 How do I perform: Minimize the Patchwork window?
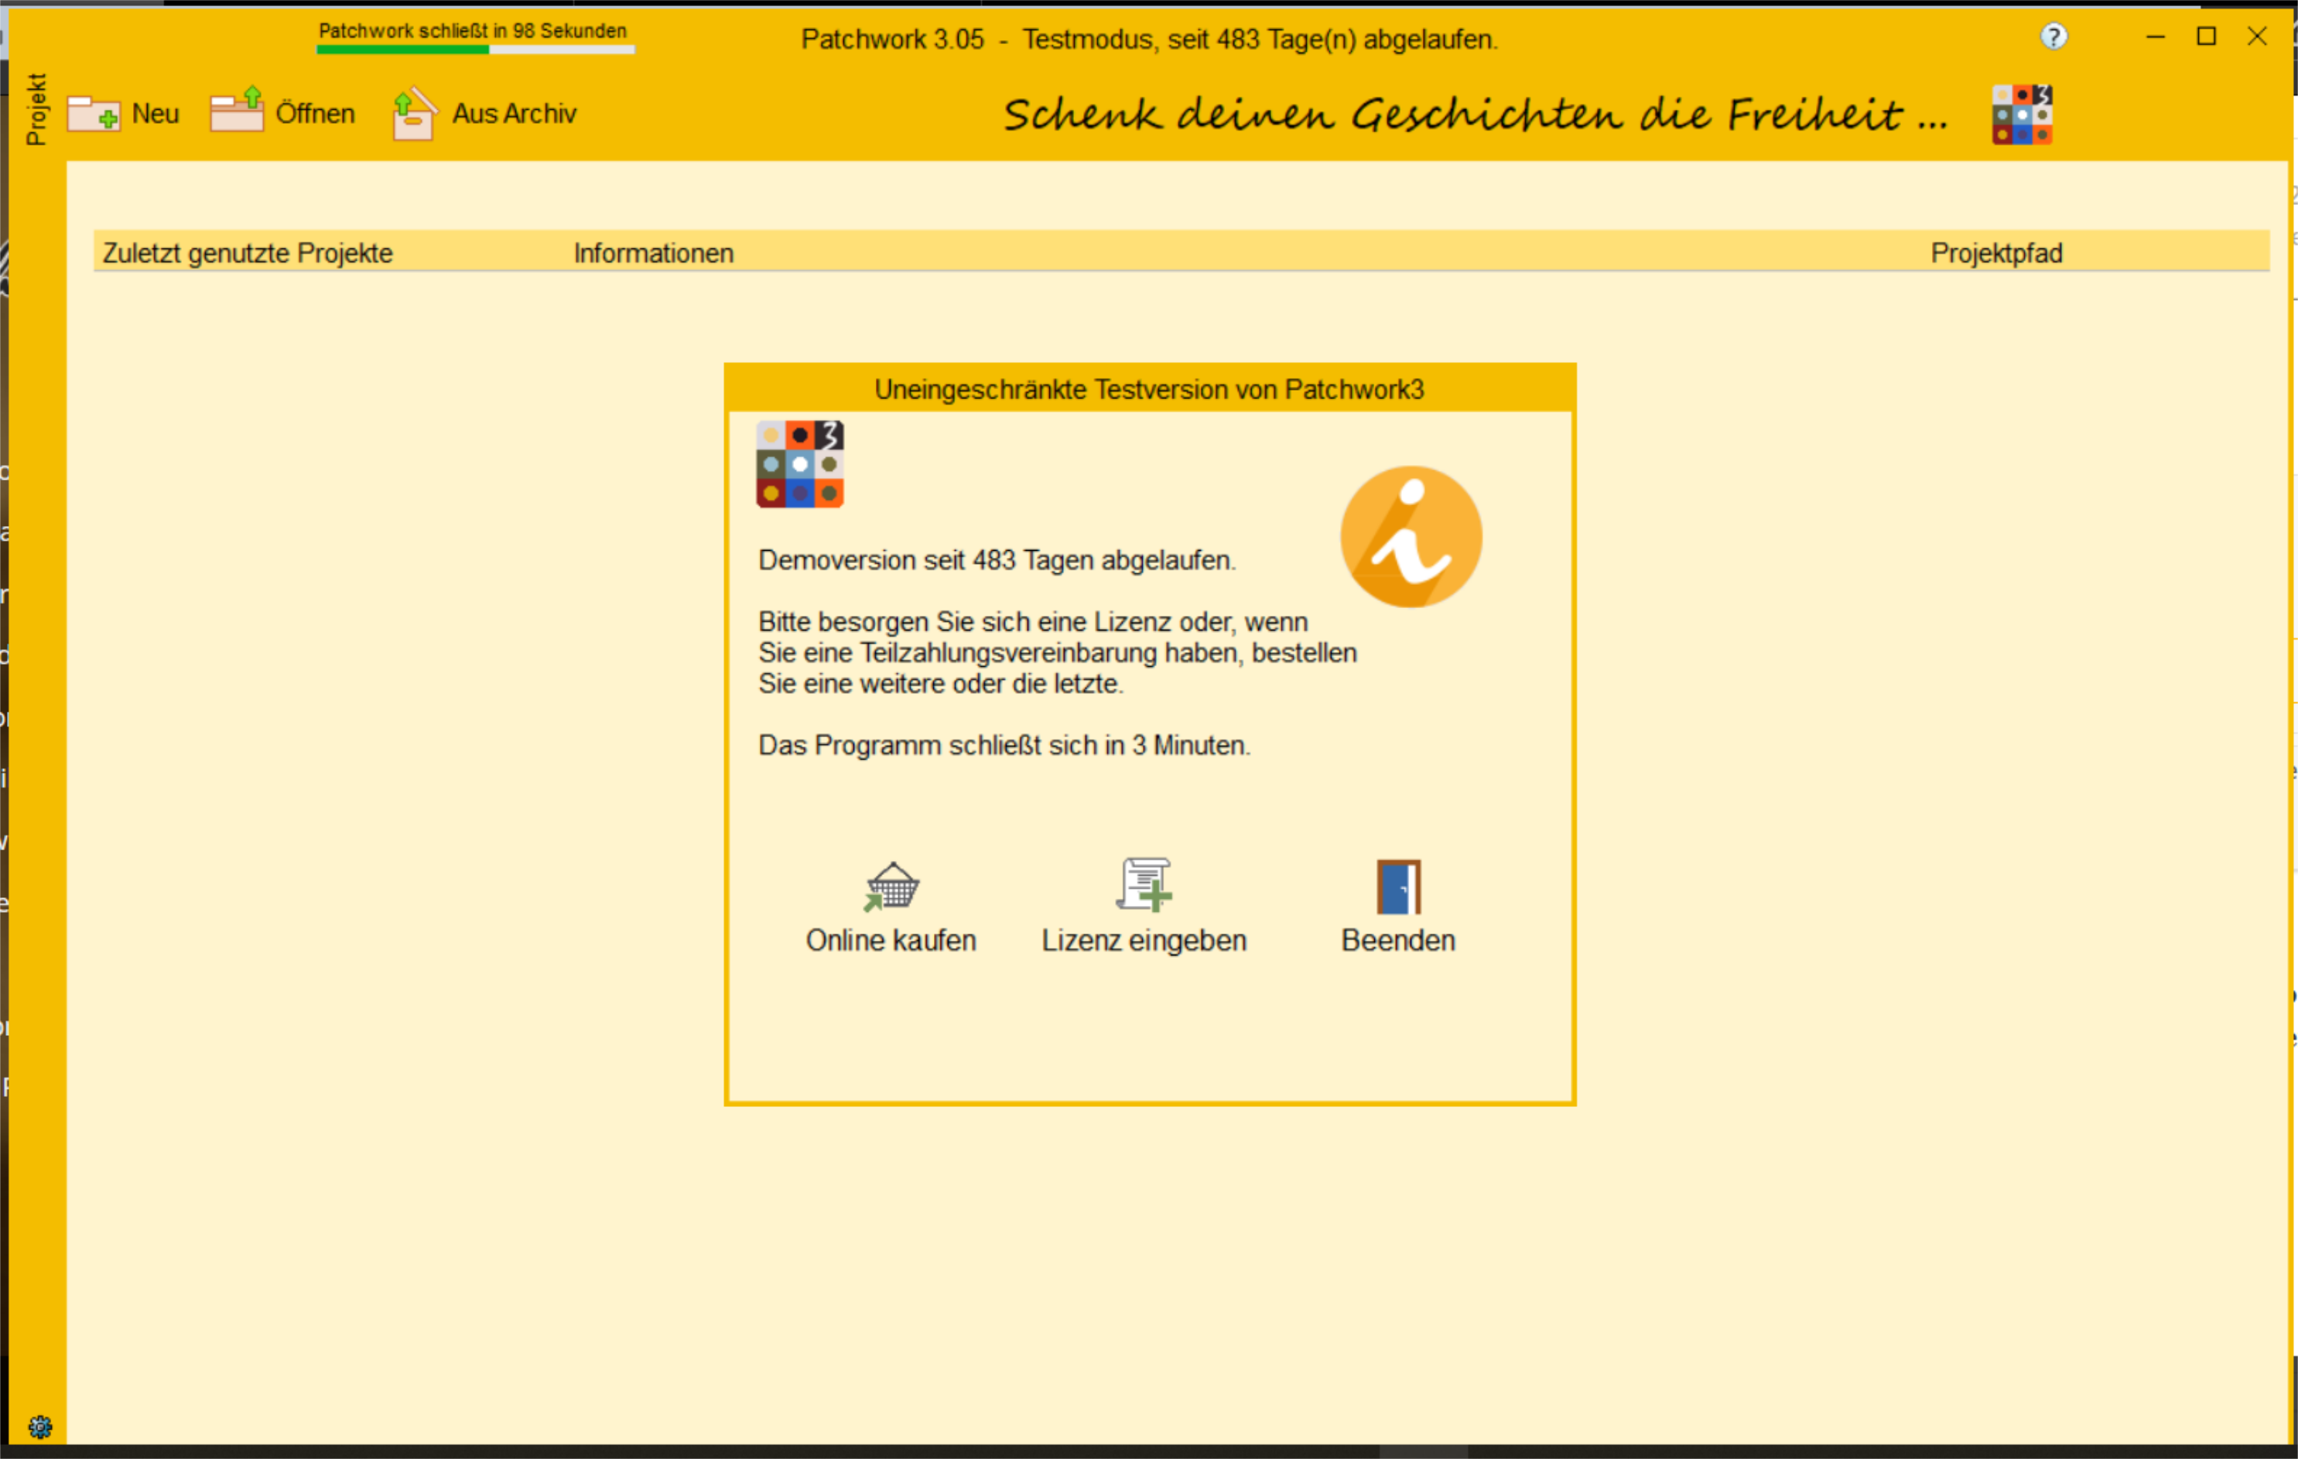(x=2155, y=36)
